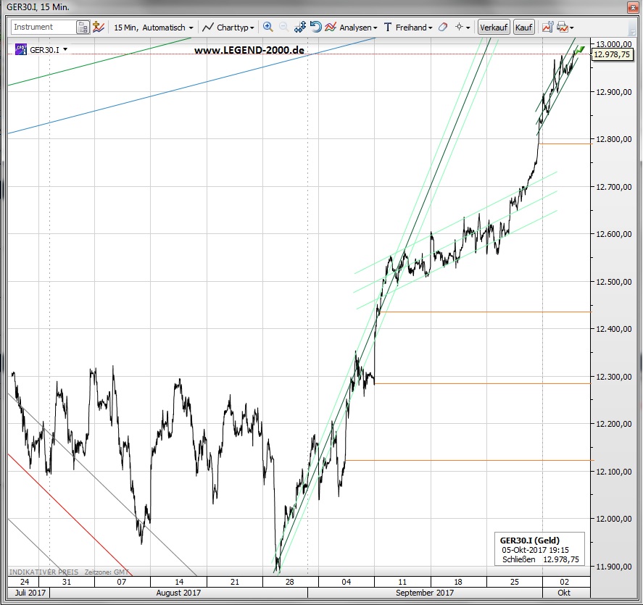Click the Kauf button
643x605 pixels.
[523, 28]
